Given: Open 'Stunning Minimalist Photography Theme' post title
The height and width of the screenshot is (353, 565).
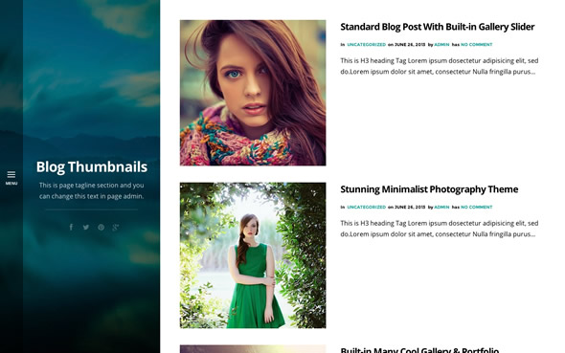Looking at the screenshot, I should tap(429, 189).
